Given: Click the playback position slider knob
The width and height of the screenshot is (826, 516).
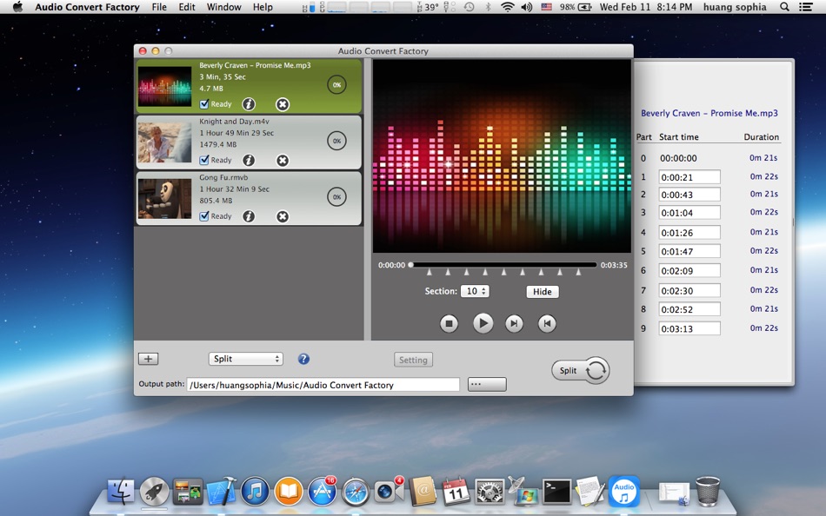Looking at the screenshot, I should (x=411, y=265).
